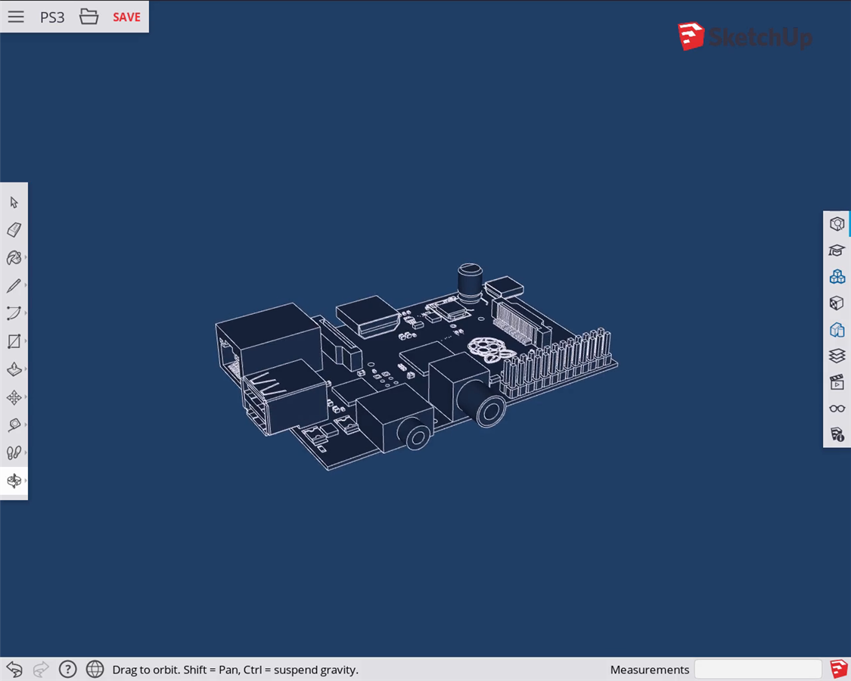Expand the Push/Pull tool flyout arrow
The height and width of the screenshot is (681, 851).
tap(26, 368)
